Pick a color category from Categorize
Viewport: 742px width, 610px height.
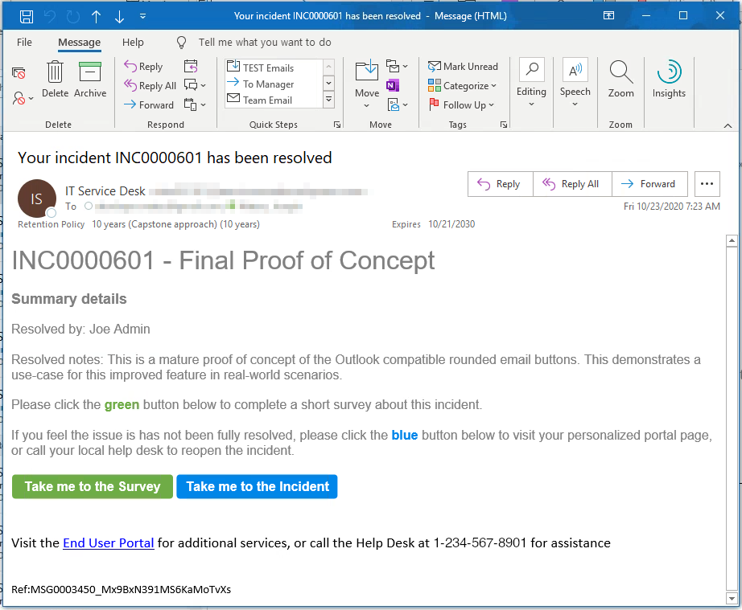click(464, 85)
